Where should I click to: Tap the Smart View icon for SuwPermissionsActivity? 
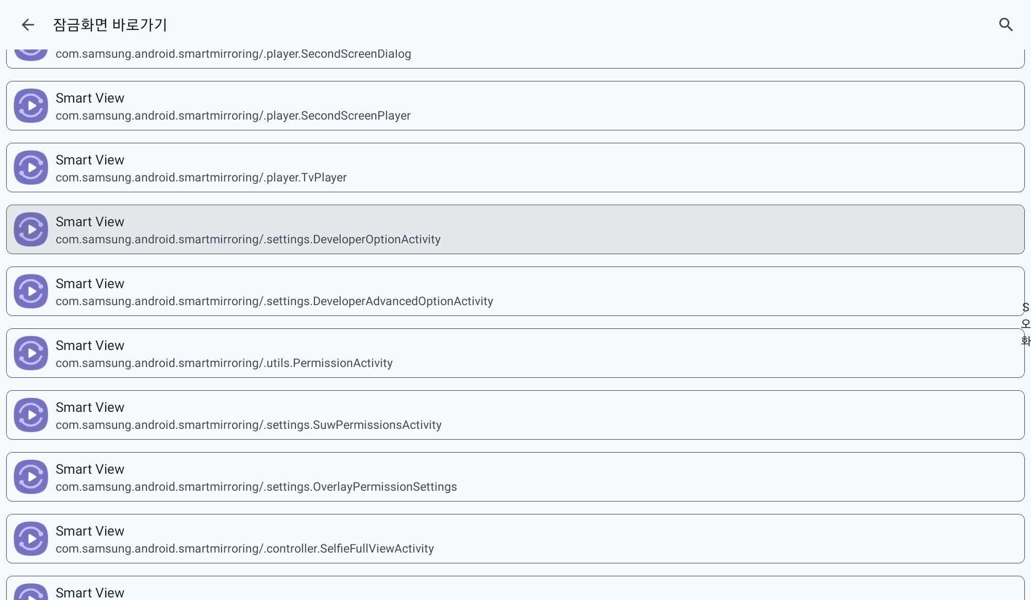click(x=30, y=414)
